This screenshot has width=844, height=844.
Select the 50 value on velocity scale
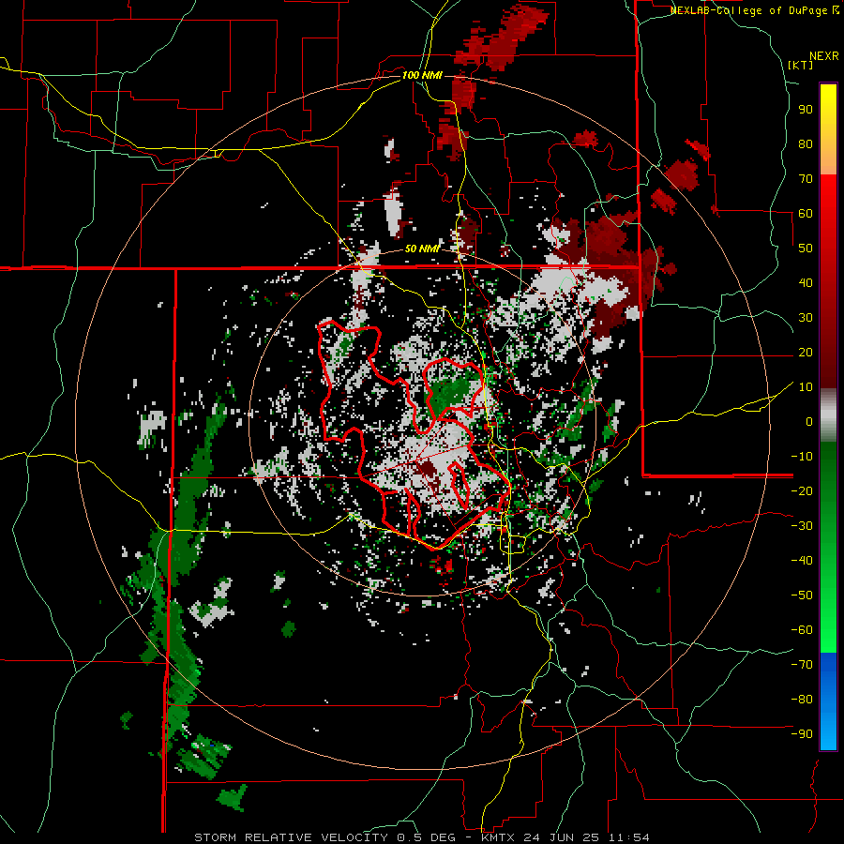click(806, 249)
